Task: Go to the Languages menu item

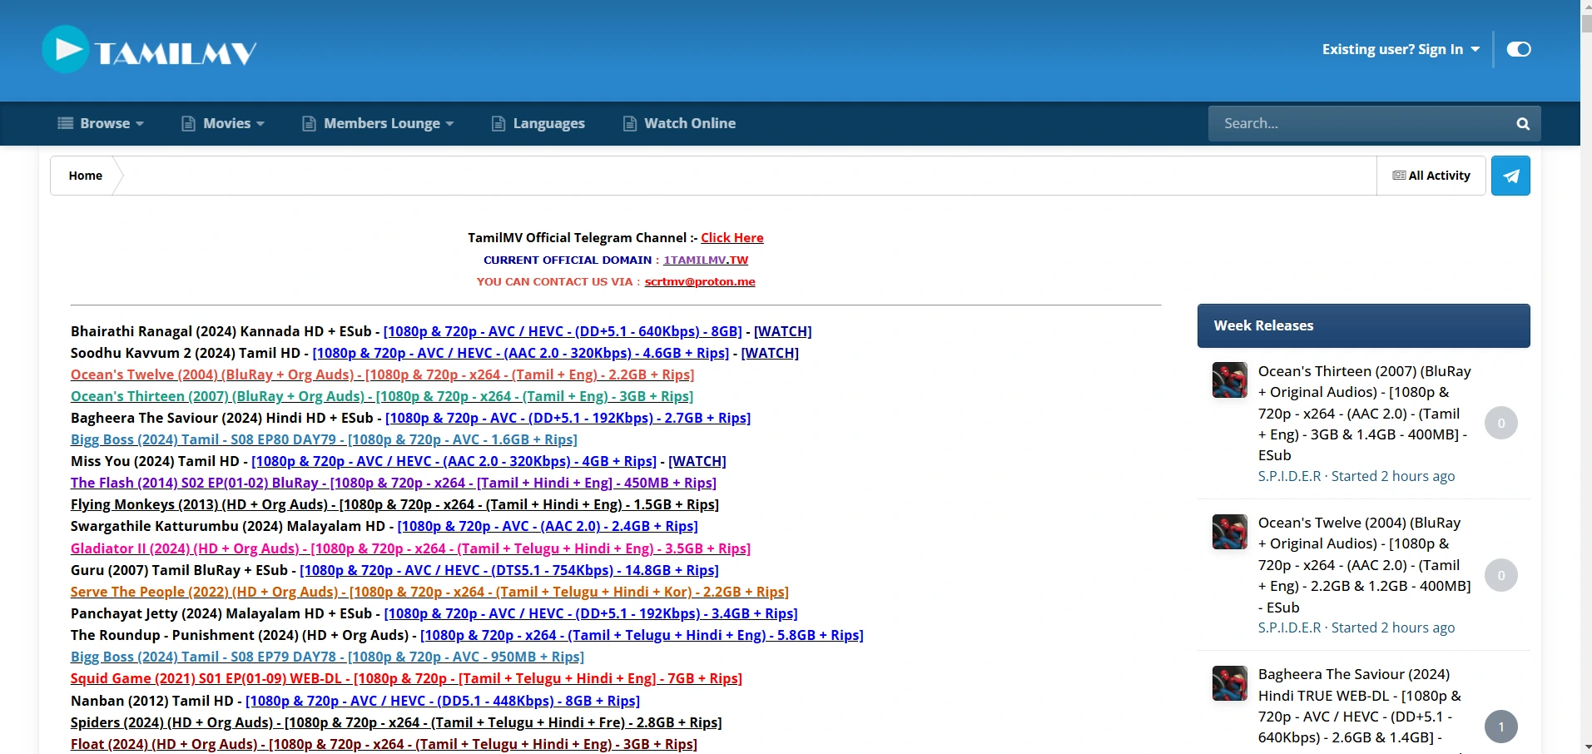Action: pos(538,123)
